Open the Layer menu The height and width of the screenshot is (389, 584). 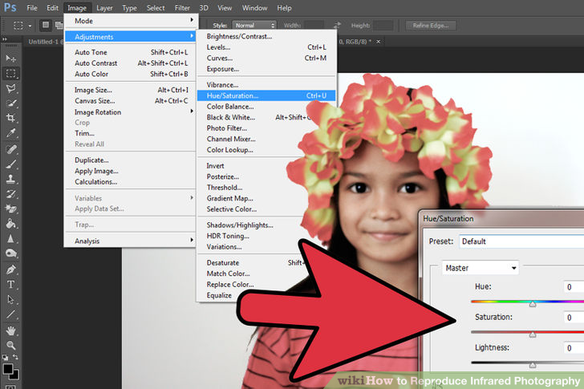[x=104, y=8]
